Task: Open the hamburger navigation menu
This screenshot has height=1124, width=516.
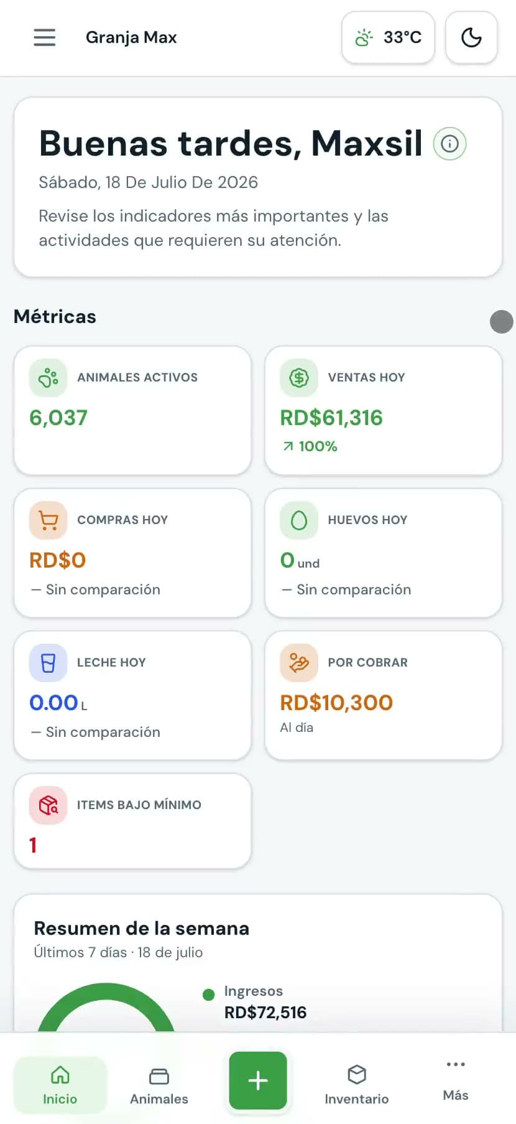Action: (44, 37)
